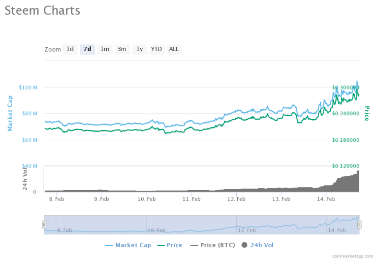Click the $80 M axis value
The image size is (378, 260).
pyautogui.click(x=30, y=113)
